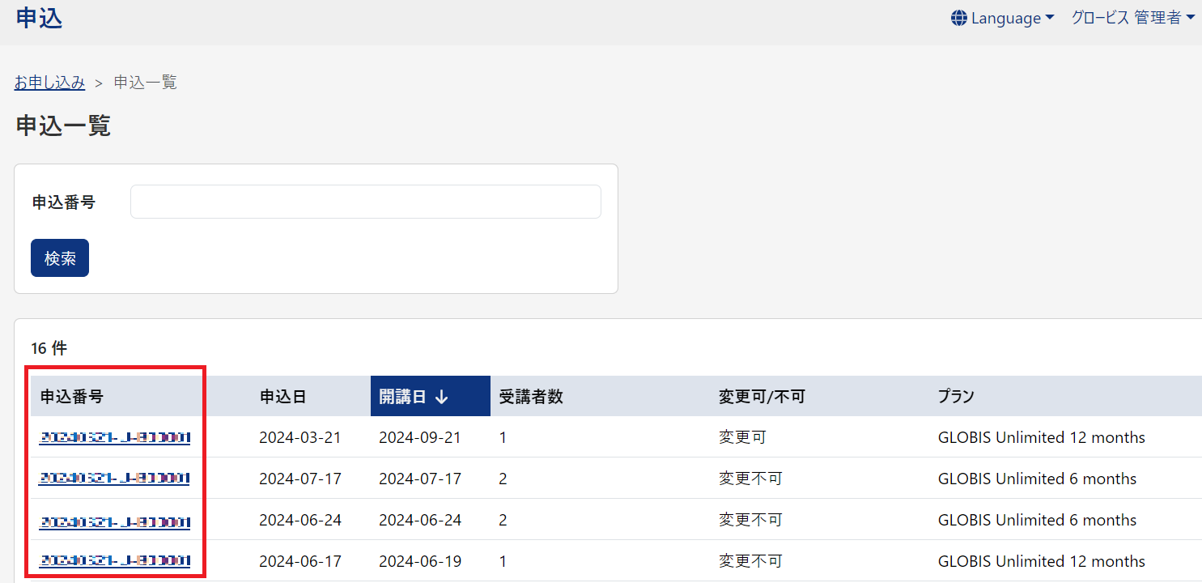Open application link in the 2024-03-21 row
This screenshot has height=583, width=1202.
click(x=115, y=438)
